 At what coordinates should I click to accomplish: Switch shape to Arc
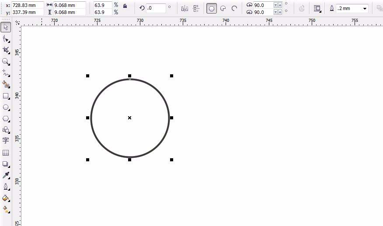[x=234, y=9]
